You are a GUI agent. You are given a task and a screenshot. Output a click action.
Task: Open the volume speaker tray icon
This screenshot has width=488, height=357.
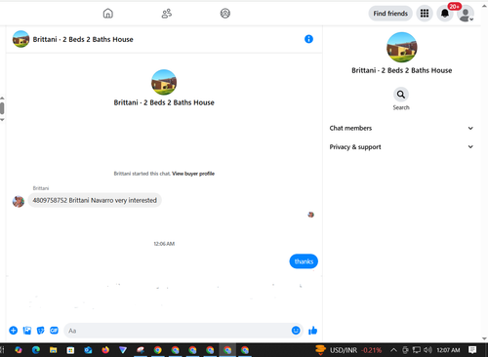427,350
